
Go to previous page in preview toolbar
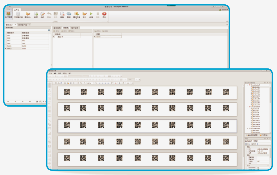pos(103,83)
